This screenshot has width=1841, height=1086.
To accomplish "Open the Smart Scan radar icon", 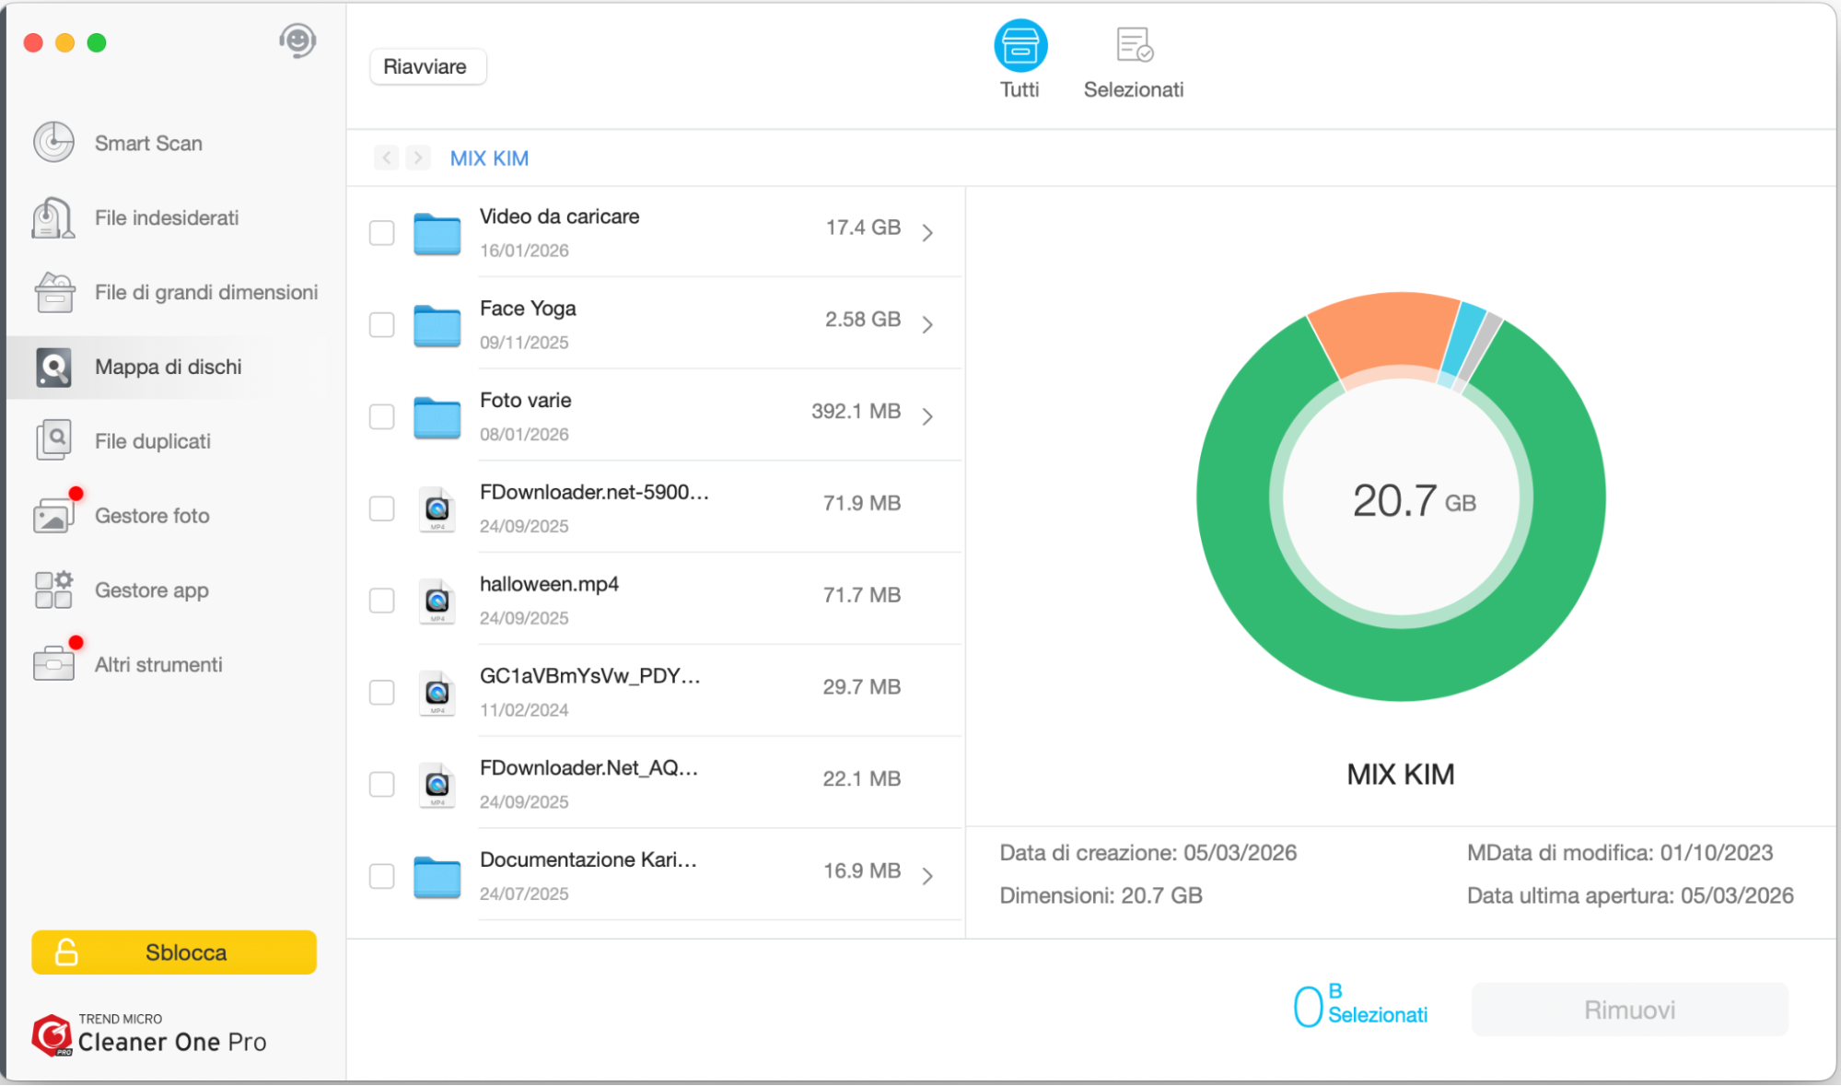I will point(53,143).
